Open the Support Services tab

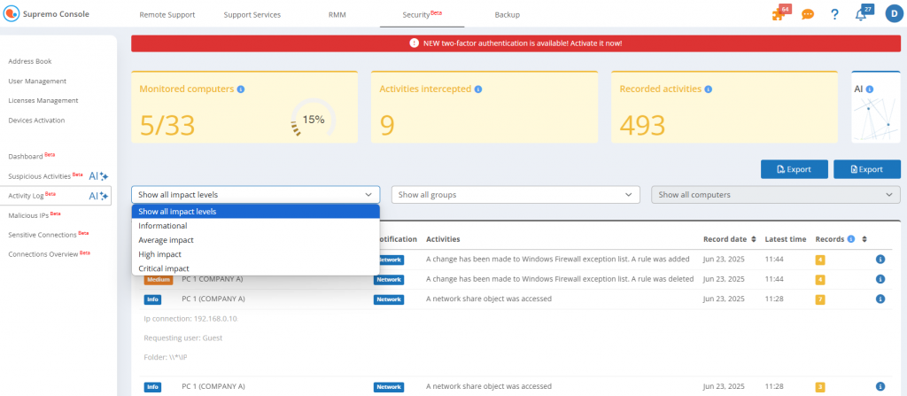click(252, 14)
